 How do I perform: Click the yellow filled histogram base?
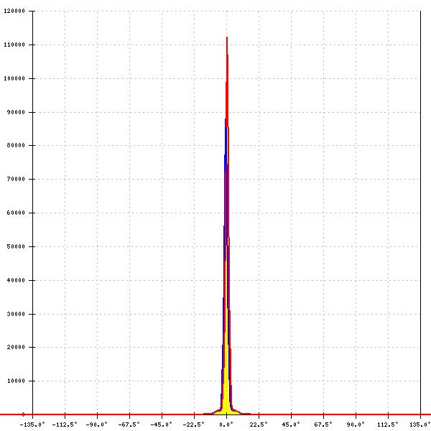point(226,407)
